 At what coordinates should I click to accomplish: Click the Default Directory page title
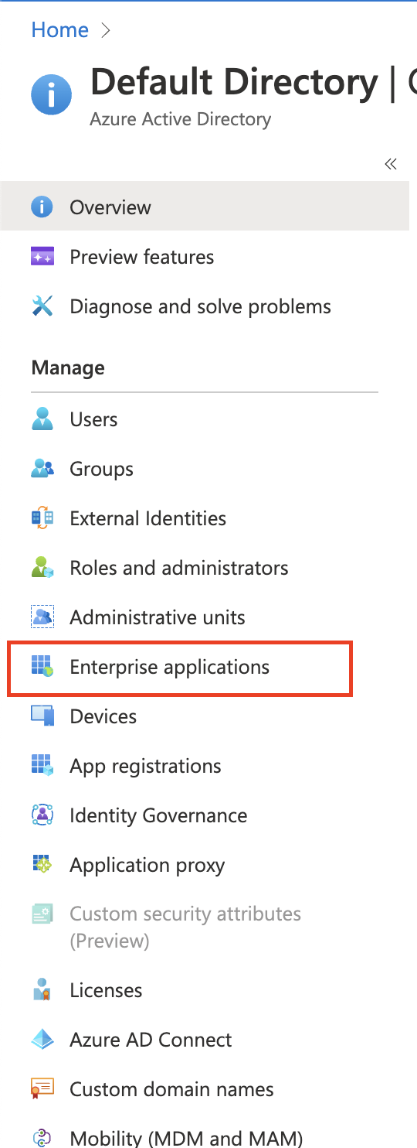[234, 82]
